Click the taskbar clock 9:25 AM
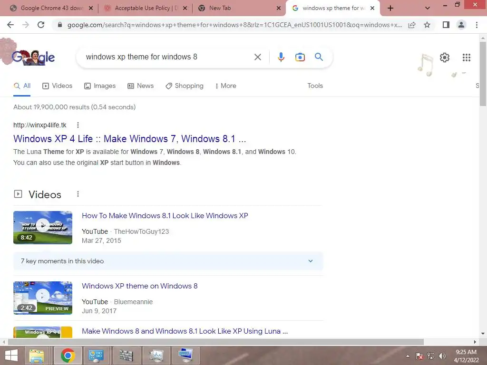 (x=466, y=355)
